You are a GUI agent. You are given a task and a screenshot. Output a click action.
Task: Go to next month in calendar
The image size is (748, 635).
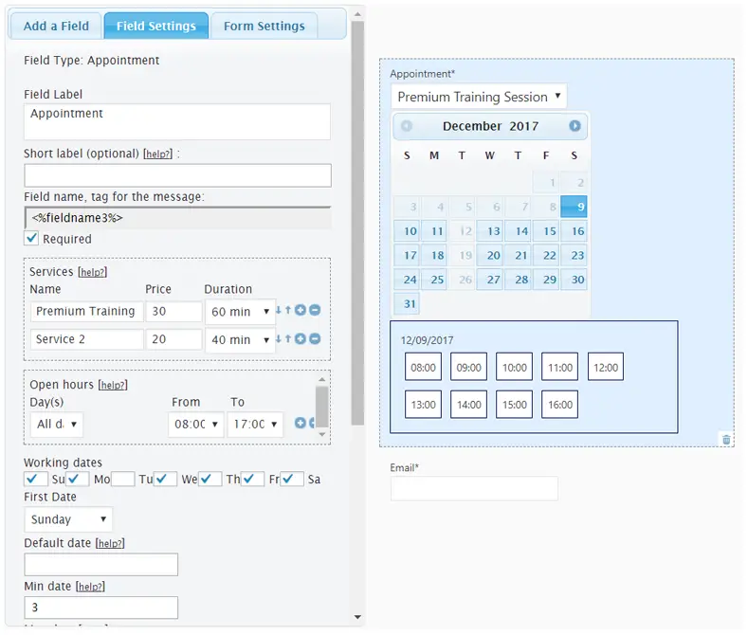click(575, 126)
